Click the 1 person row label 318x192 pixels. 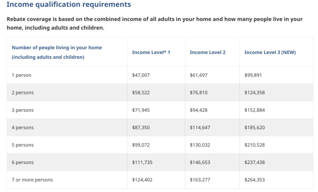tap(22, 75)
